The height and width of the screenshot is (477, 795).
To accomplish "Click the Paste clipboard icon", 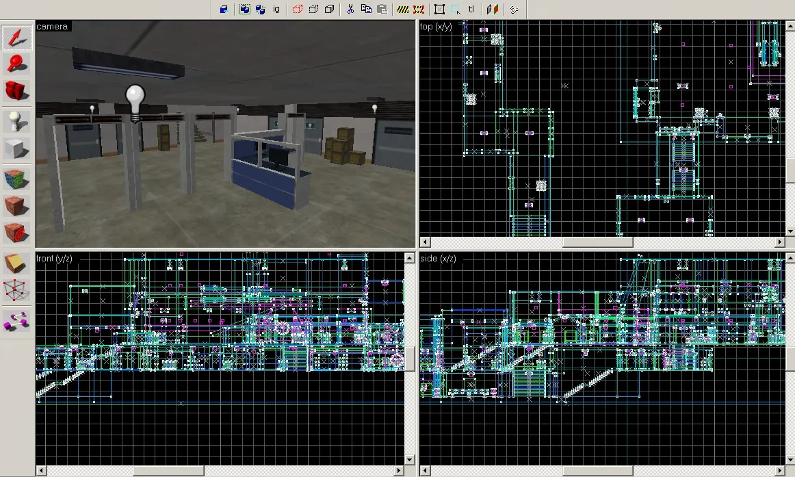I will click(x=382, y=10).
